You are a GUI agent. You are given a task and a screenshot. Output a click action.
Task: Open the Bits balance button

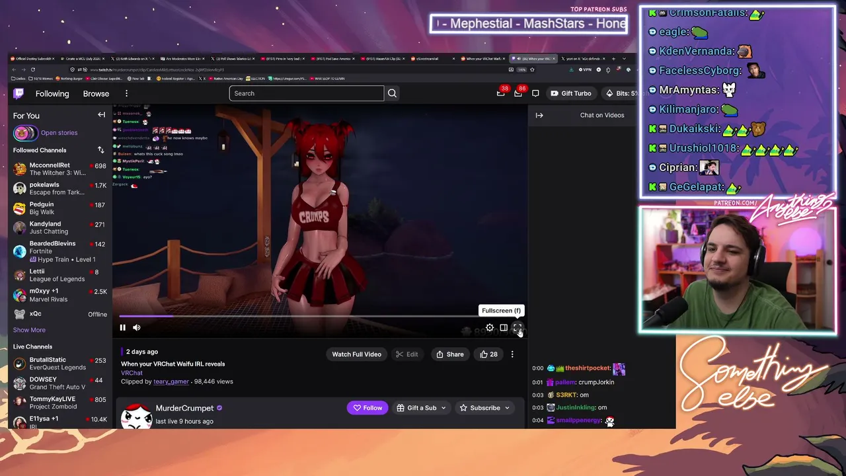point(620,93)
